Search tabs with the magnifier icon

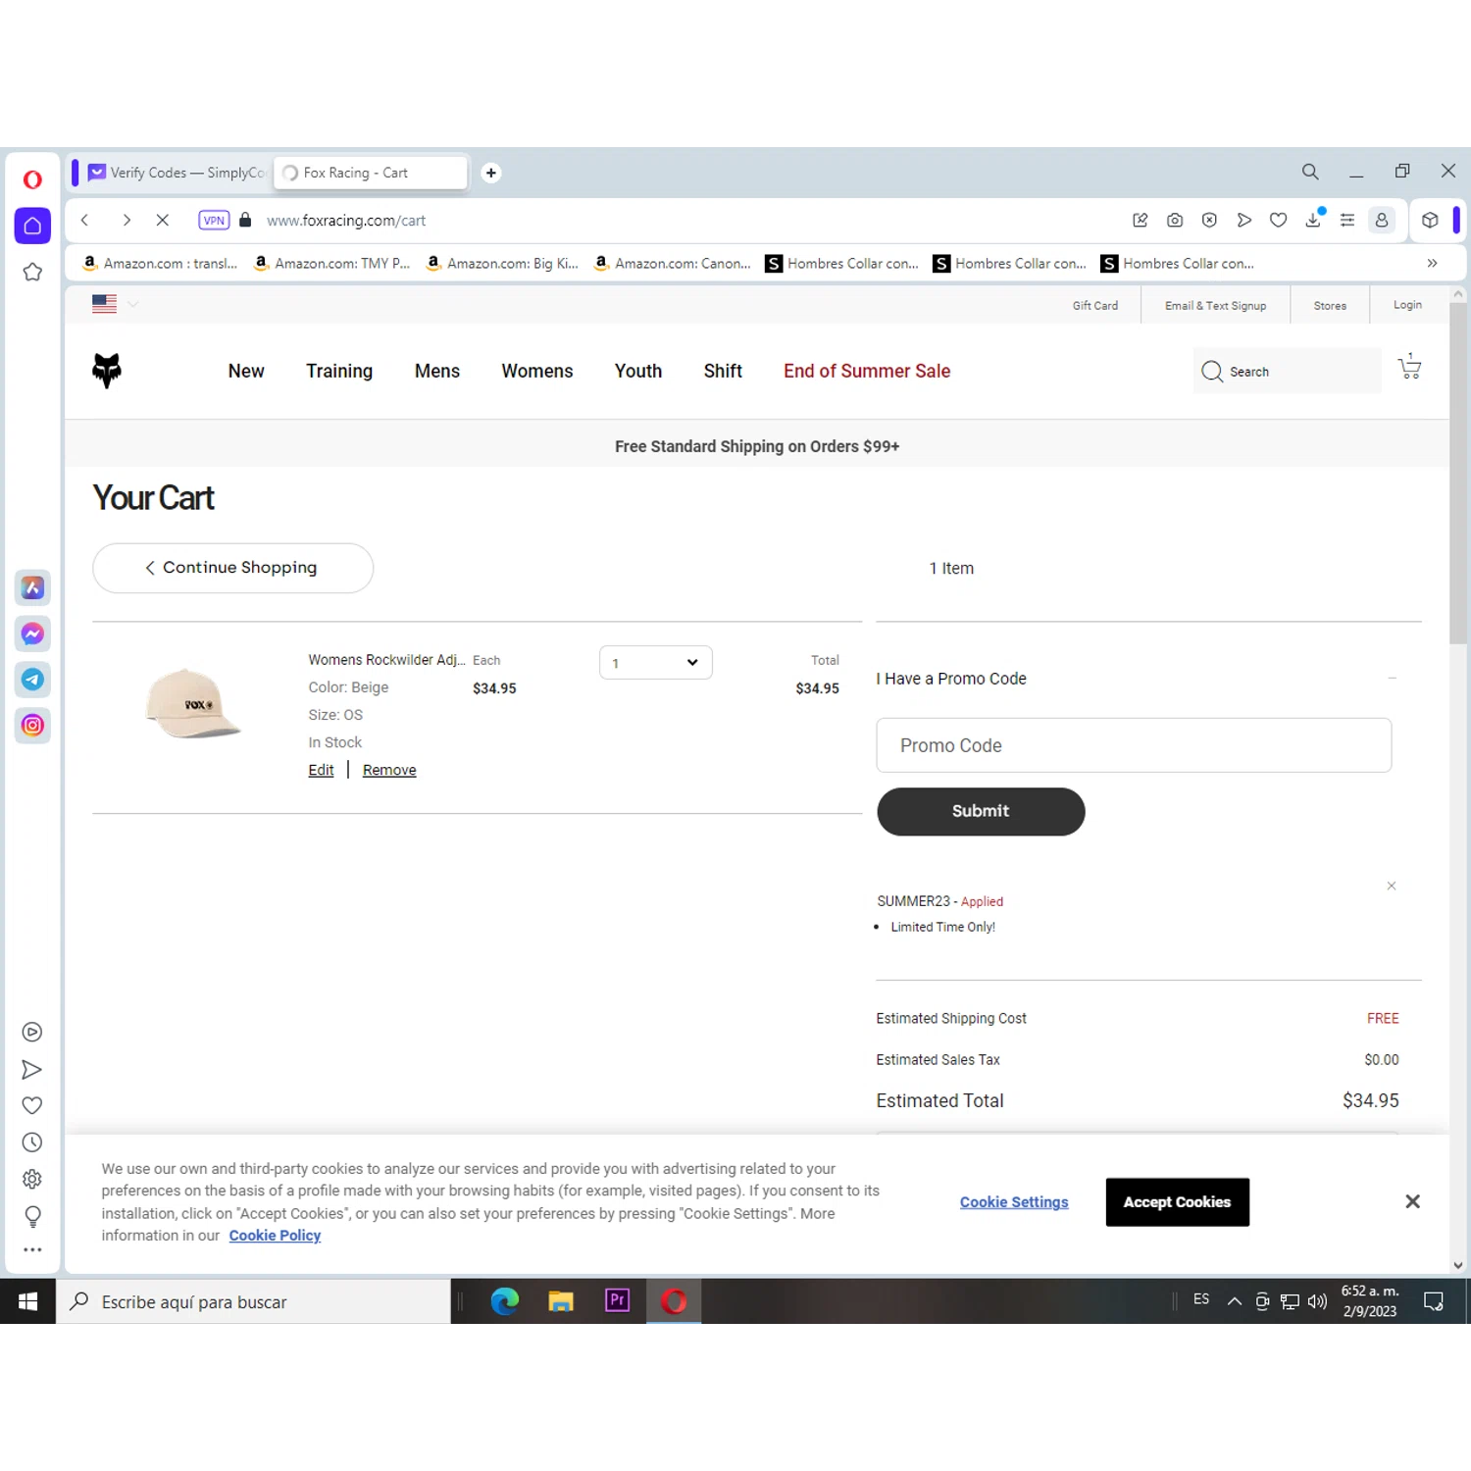tap(1310, 172)
